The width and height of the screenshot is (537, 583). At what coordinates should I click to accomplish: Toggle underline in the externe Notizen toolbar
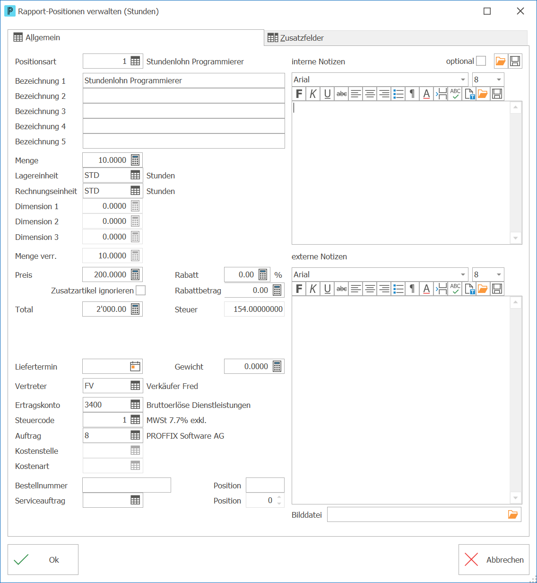coord(327,289)
